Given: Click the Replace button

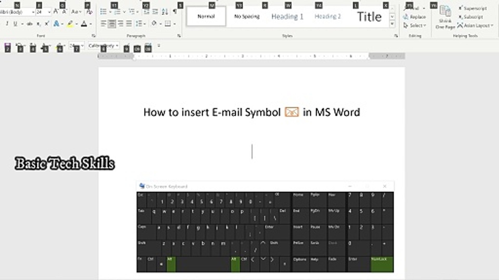Looking at the screenshot, I should pos(415,17).
